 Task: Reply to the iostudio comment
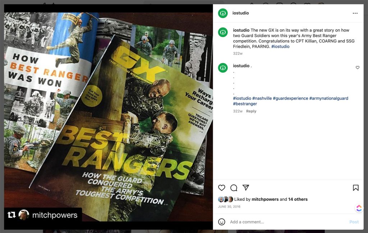pyautogui.click(x=251, y=111)
